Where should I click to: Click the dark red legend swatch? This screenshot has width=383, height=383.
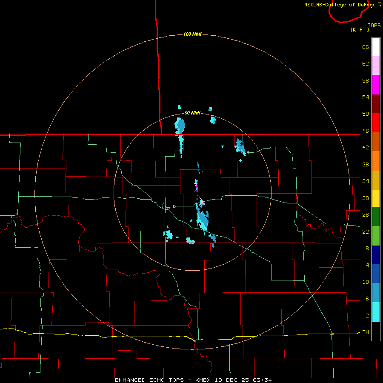coord(376,104)
